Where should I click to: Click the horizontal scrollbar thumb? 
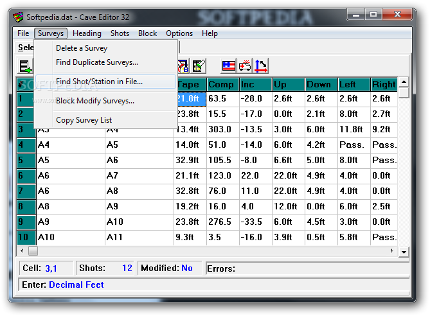click(x=33, y=250)
